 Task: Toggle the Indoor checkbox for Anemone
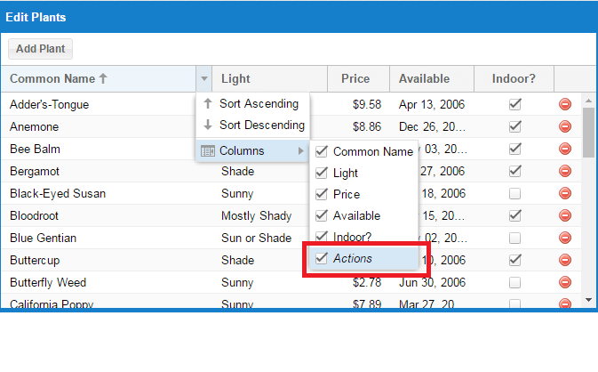pos(514,126)
